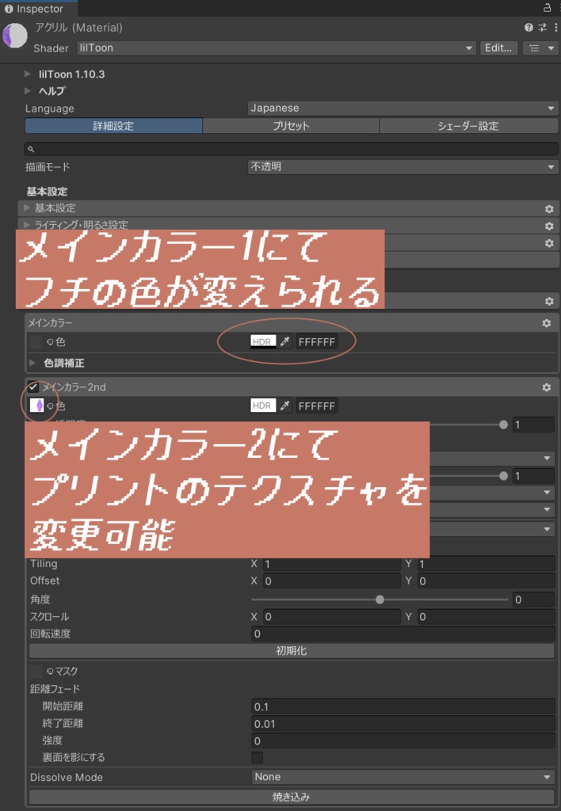561x811 pixels.
Task: Open the material help reference icon
Action: pyautogui.click(x=529, y=28)
